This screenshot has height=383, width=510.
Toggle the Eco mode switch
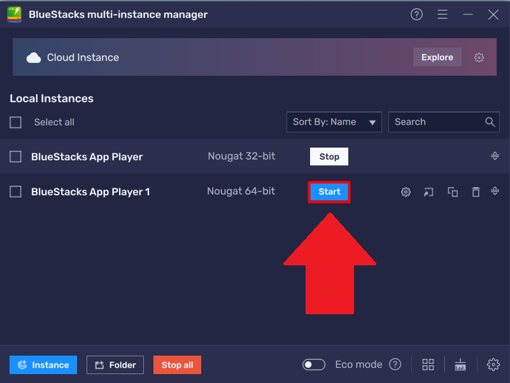[313, 365]
